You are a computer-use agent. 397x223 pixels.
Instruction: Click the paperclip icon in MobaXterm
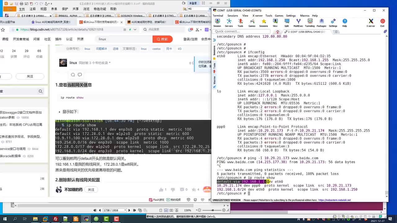click(x=385, y=32)
